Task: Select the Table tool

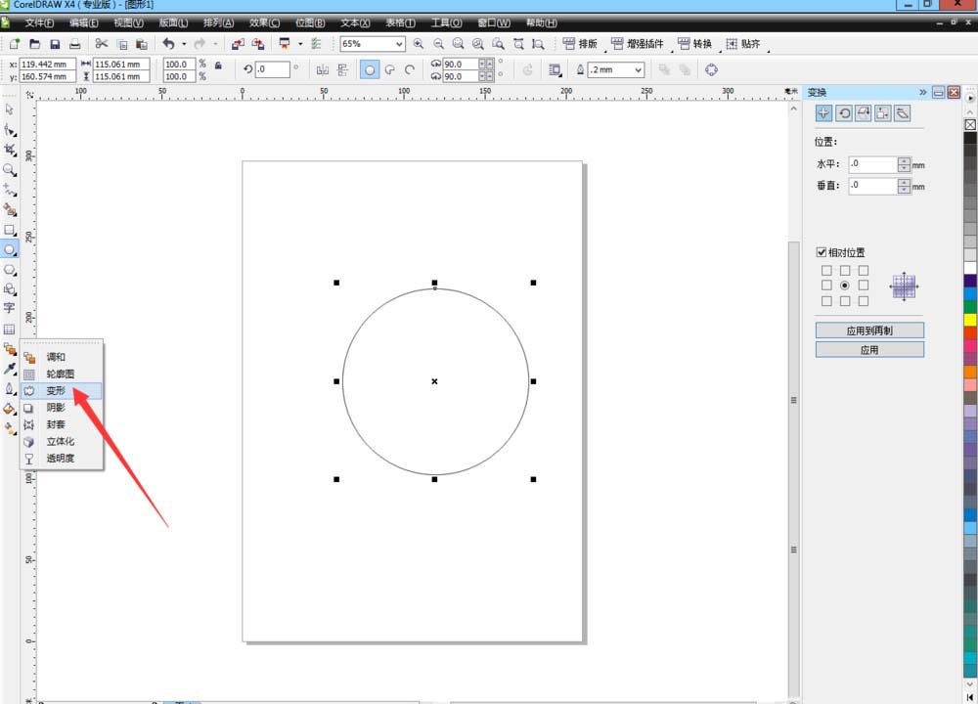Action: coord(10,329)
